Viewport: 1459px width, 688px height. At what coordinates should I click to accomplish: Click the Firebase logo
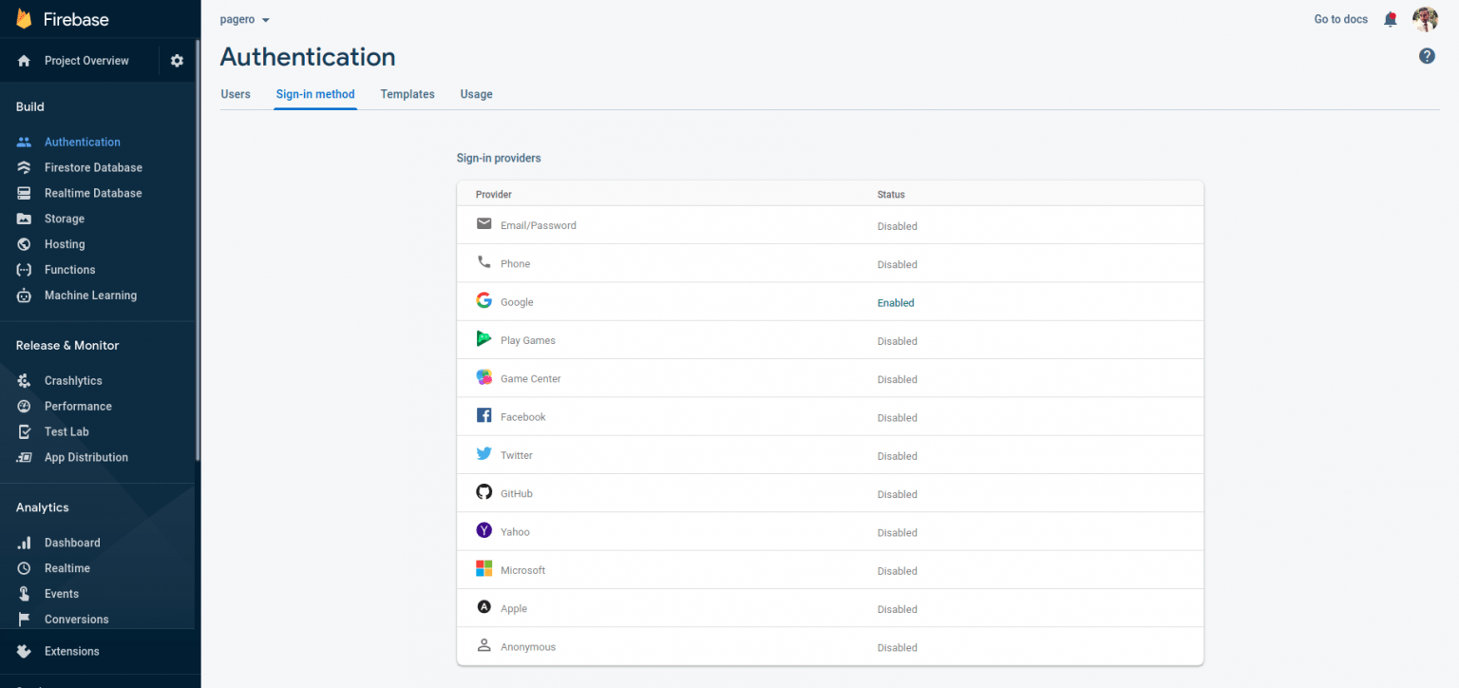point(25,19)
